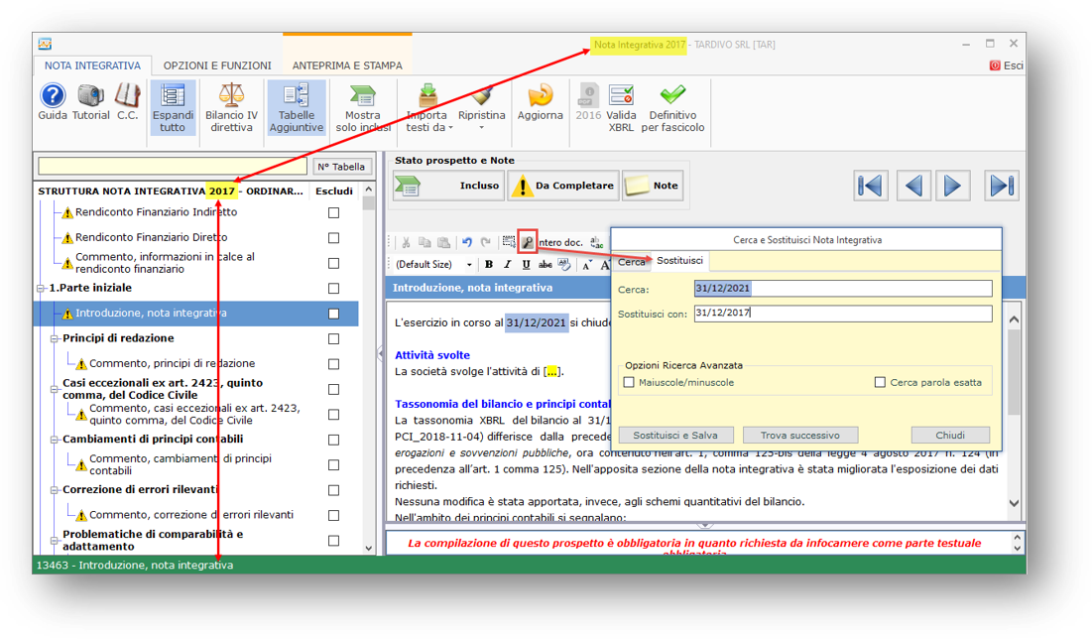The image size is (1092, 639).
Task: Open the Importa testi da dropdown arrow
Action: pos(450,128)
